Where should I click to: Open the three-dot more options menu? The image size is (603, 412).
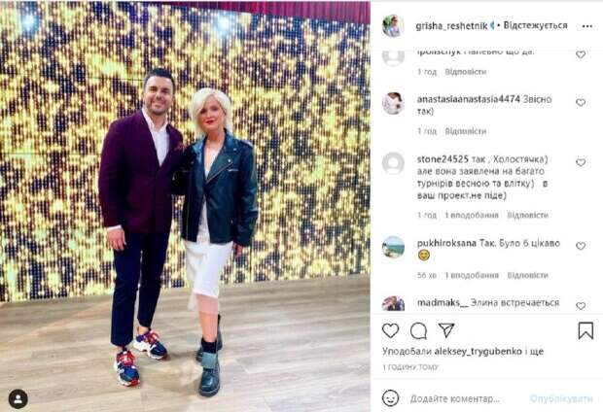tap(587, 26)
